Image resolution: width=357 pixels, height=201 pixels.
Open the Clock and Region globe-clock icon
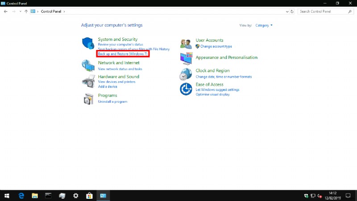click(x=186, y=74)
